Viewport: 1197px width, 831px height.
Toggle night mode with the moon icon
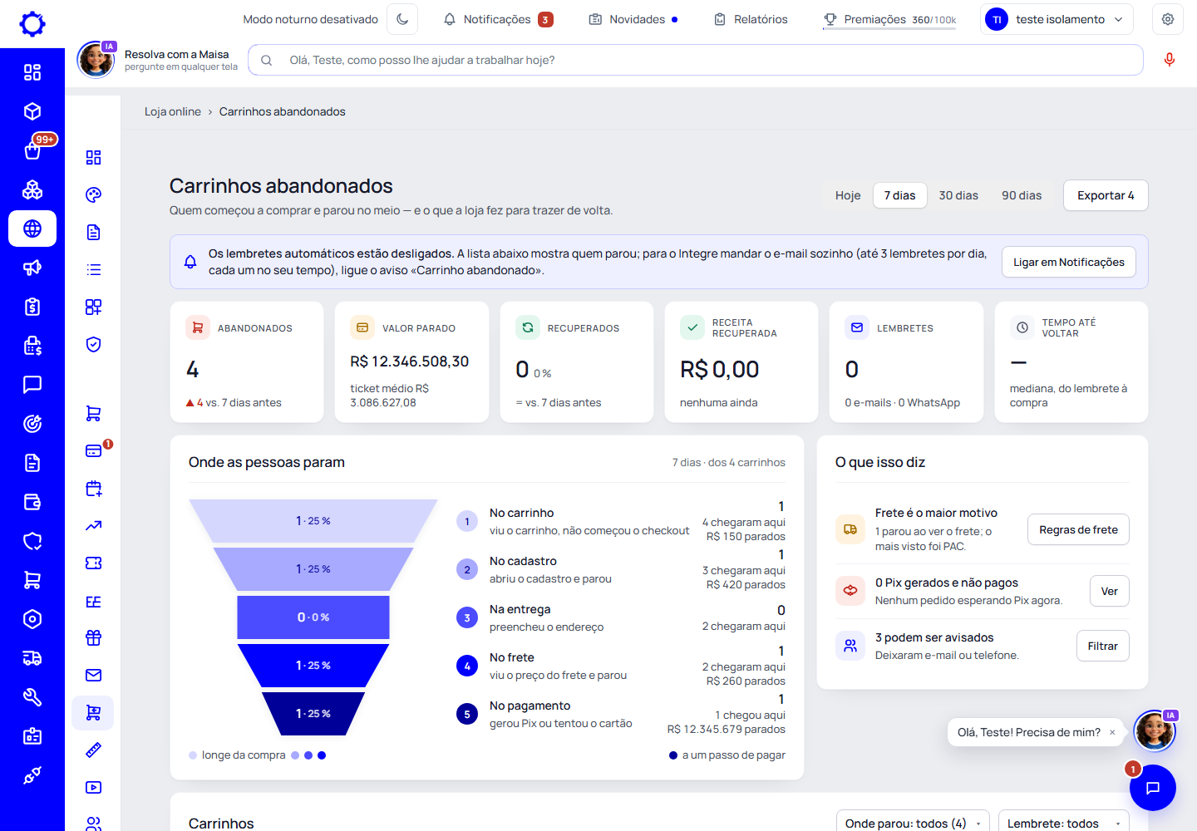(402, 19)
